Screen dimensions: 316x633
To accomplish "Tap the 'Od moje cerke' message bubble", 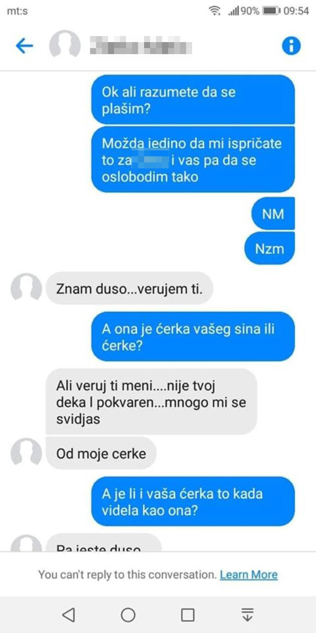I will [101, 453].
